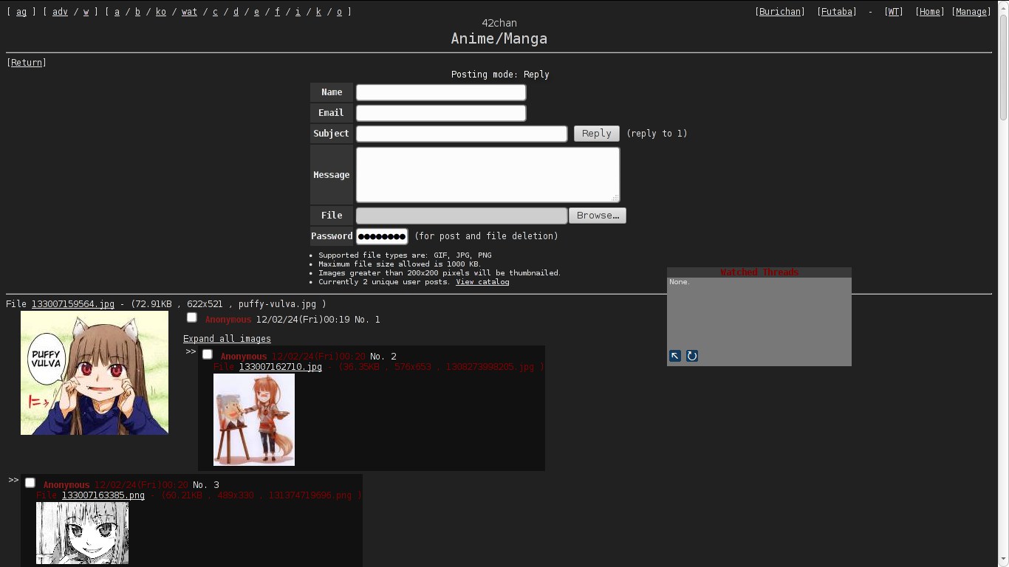Open the WT link
1009x567 pixels.
[894, 12]
